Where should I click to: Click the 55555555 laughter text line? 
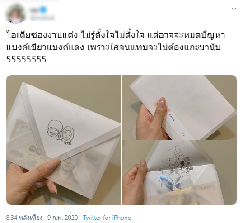coord(26,59)
